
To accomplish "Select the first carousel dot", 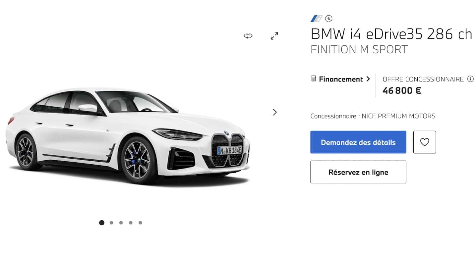I will tap(102, 223).
